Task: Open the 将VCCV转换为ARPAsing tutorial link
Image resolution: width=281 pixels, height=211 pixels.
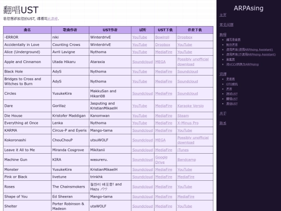Action: pos(242,64)
